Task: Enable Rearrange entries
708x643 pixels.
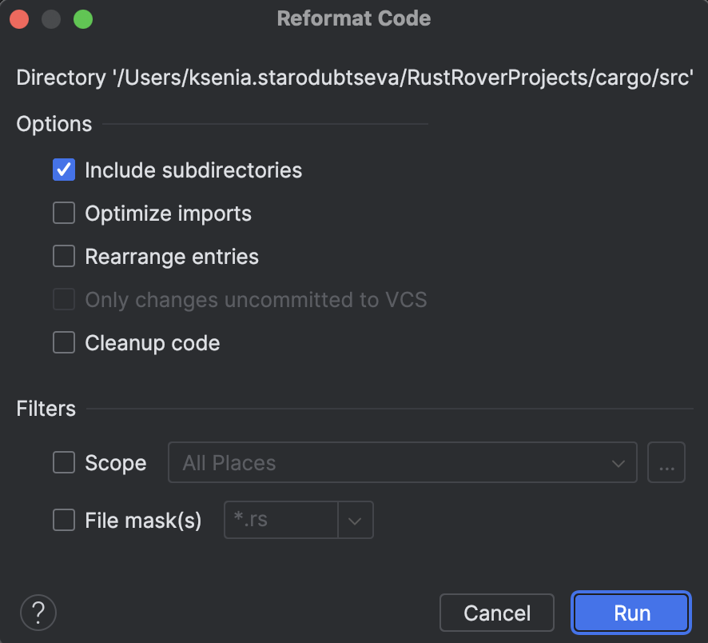Action: point(64,256)
